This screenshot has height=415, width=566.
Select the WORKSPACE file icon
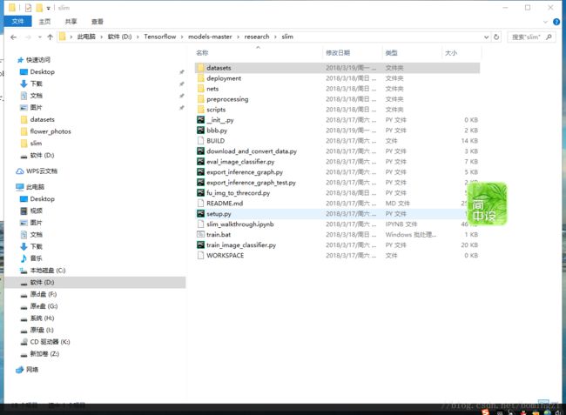(200, 255)
